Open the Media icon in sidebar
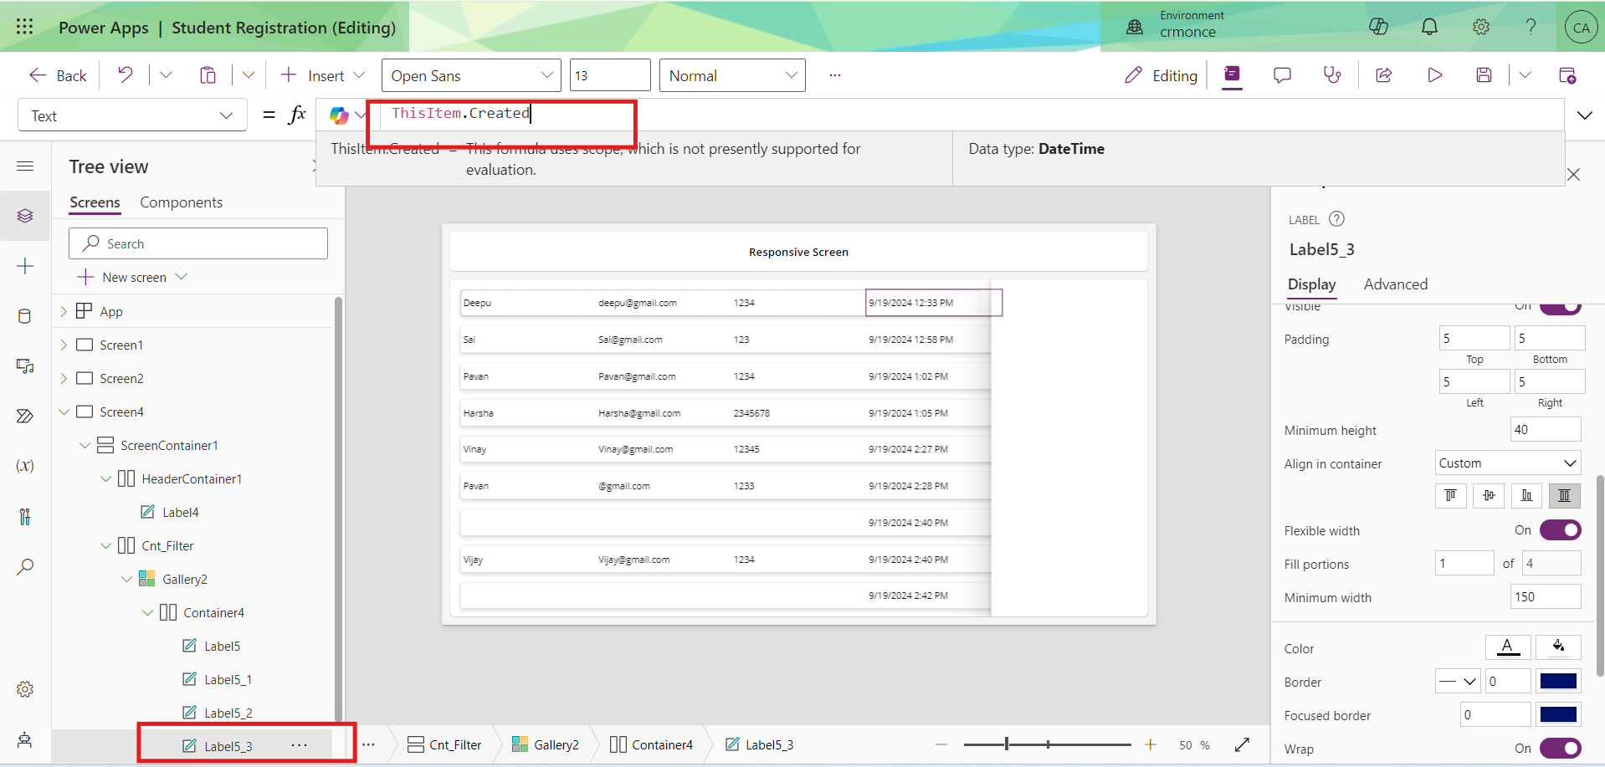This screenshot has height=767, width=1605. (x=25, y=366)
